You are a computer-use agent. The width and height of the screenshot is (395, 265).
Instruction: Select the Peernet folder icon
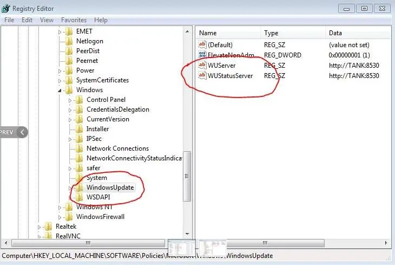(x=69, y=61)
